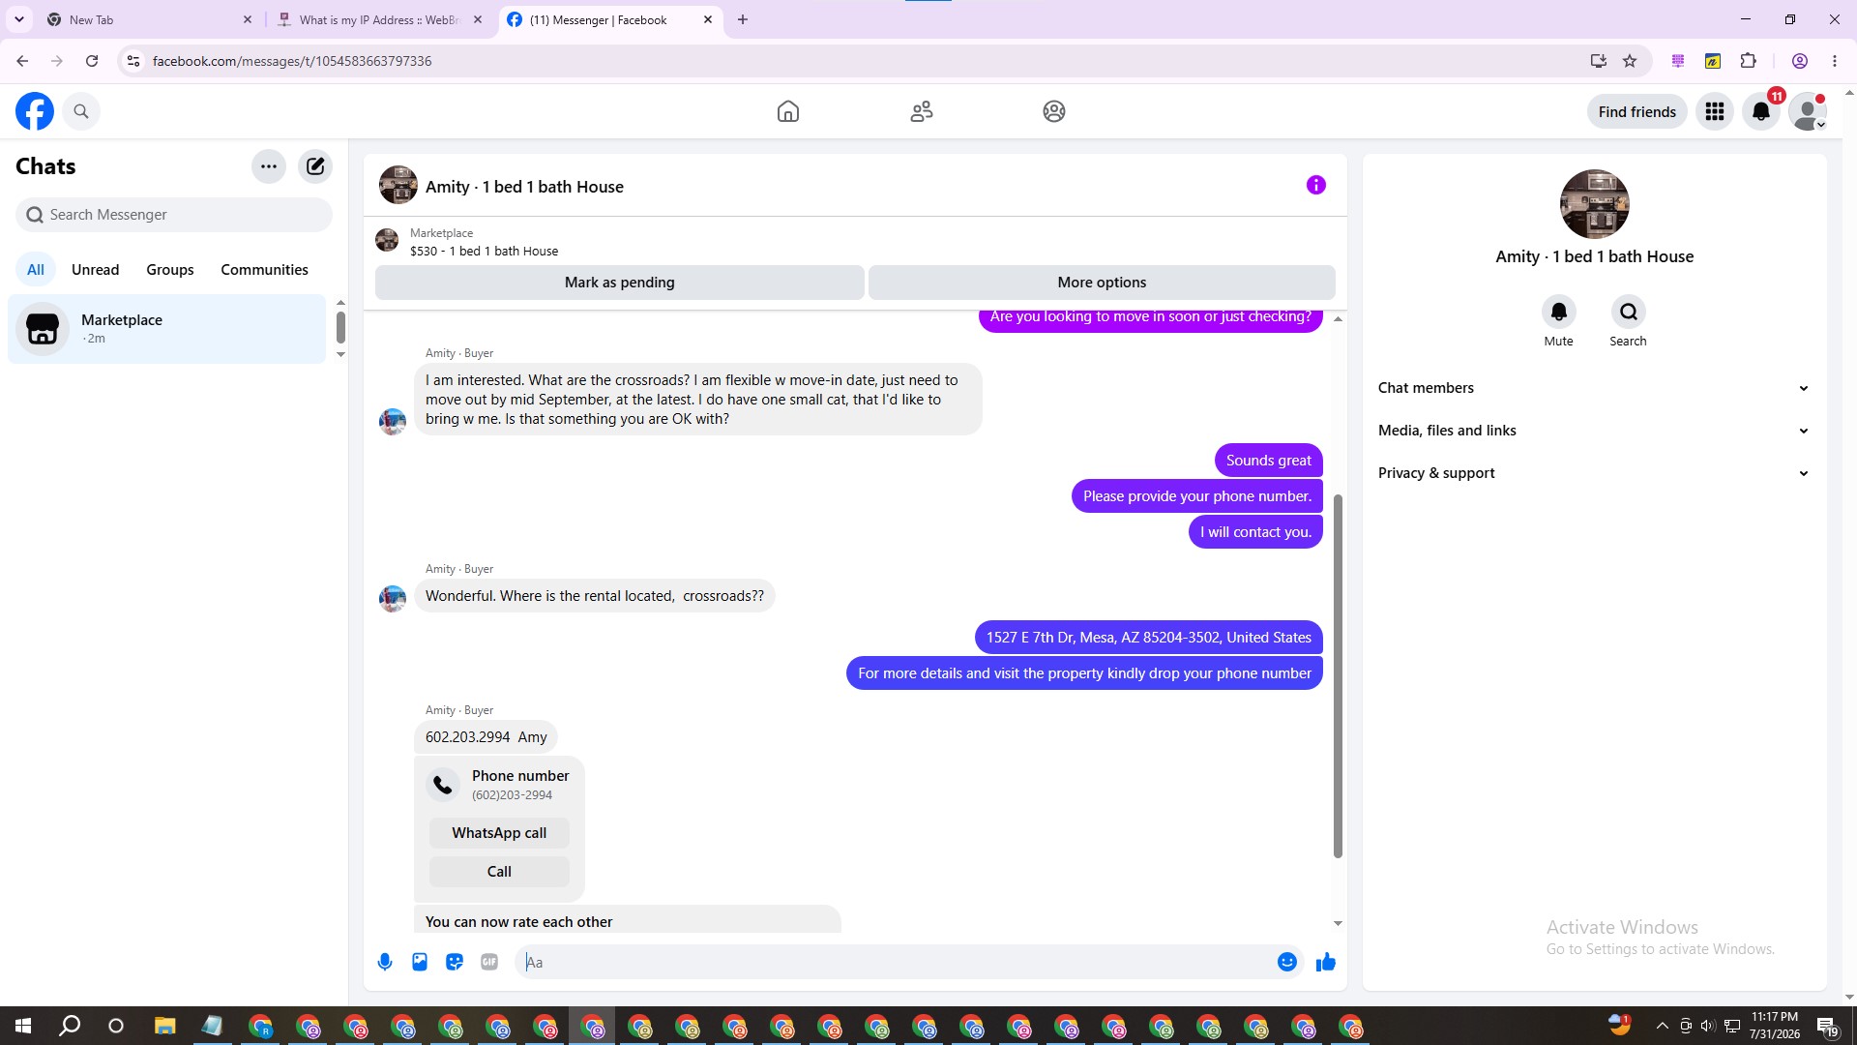Click the chat list scrollbar thumb
The width and height of the screenshot is (1857, 1045).
click(340, 327)
